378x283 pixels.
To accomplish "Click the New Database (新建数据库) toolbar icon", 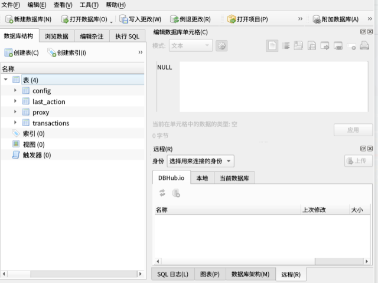I will click(8, 19).
